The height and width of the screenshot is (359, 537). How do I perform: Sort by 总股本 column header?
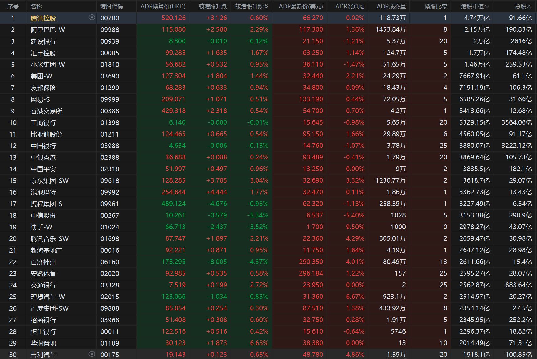point(524,6)
